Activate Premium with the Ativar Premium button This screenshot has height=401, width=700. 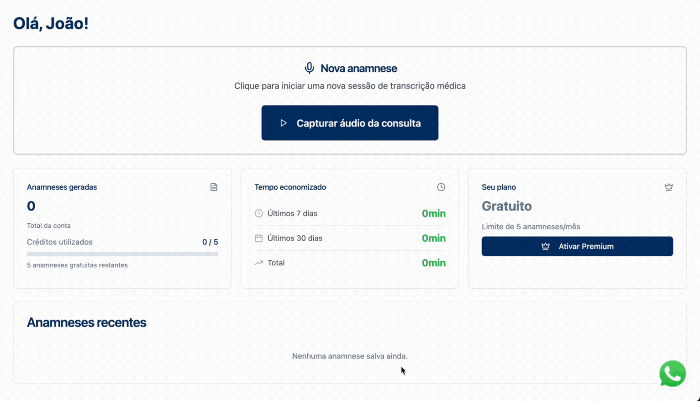577,246
